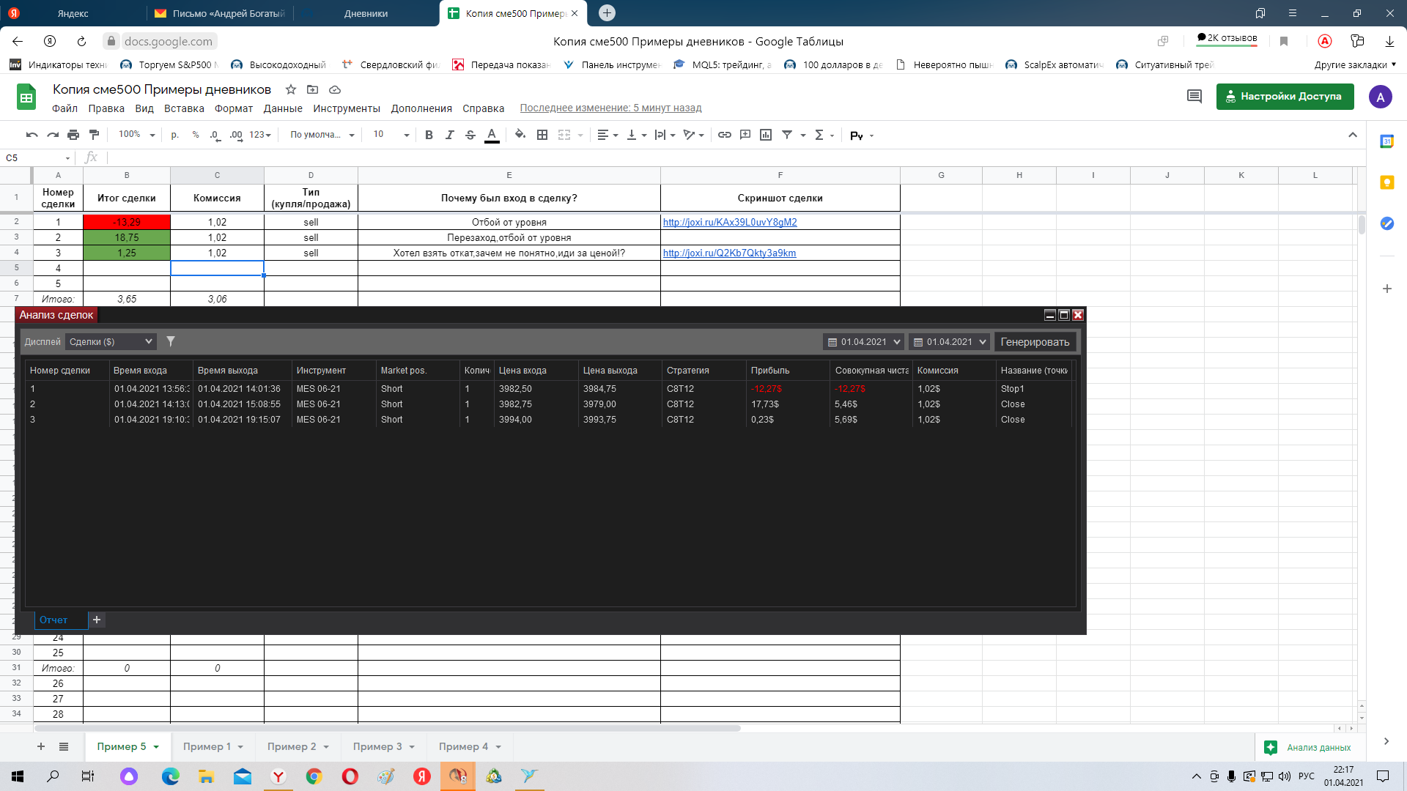Screen dimensions: 1407x791
Task: Click the insert chart icon
Action: [x=766, y=135]
